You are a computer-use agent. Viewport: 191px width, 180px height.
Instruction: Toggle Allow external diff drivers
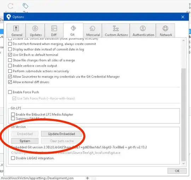coord(10,82)
